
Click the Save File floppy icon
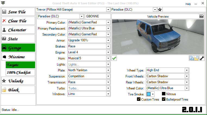[x=4, y=12]
